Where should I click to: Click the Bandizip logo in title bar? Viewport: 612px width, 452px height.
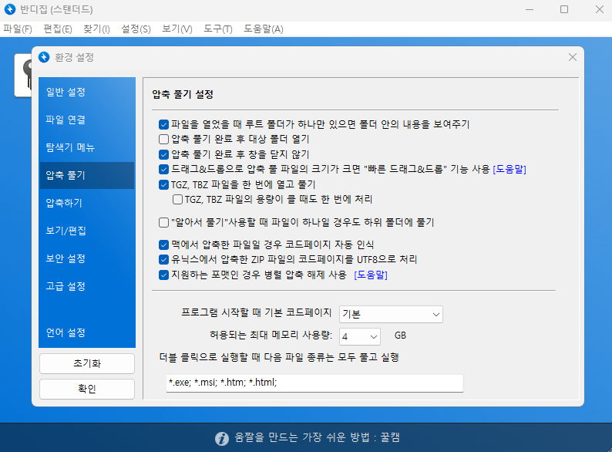pyautogui.click(x=10, y=9)
